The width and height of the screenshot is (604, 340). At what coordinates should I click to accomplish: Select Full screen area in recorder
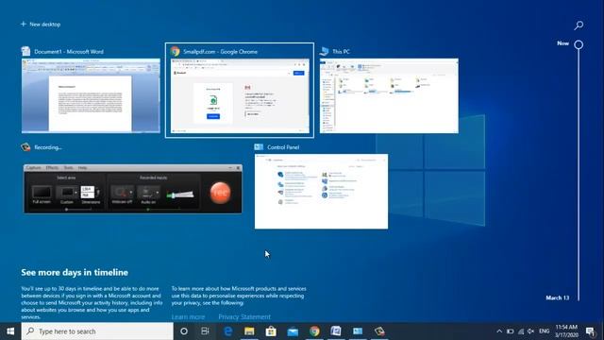pos(42,194)
